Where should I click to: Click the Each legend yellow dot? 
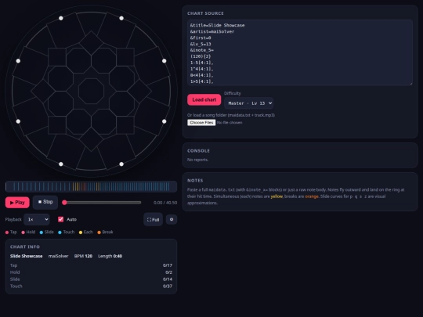[x=81, y=232]
